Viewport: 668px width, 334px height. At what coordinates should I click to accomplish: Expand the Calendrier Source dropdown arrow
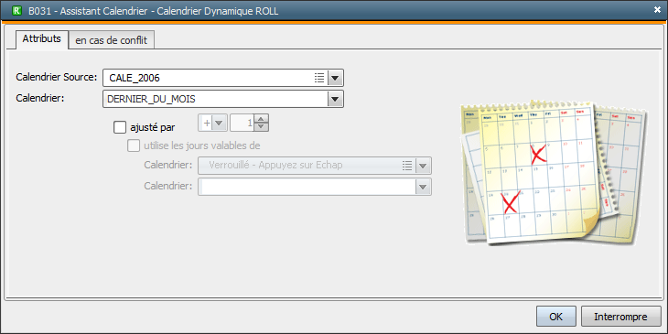click(x=335, y=78)
